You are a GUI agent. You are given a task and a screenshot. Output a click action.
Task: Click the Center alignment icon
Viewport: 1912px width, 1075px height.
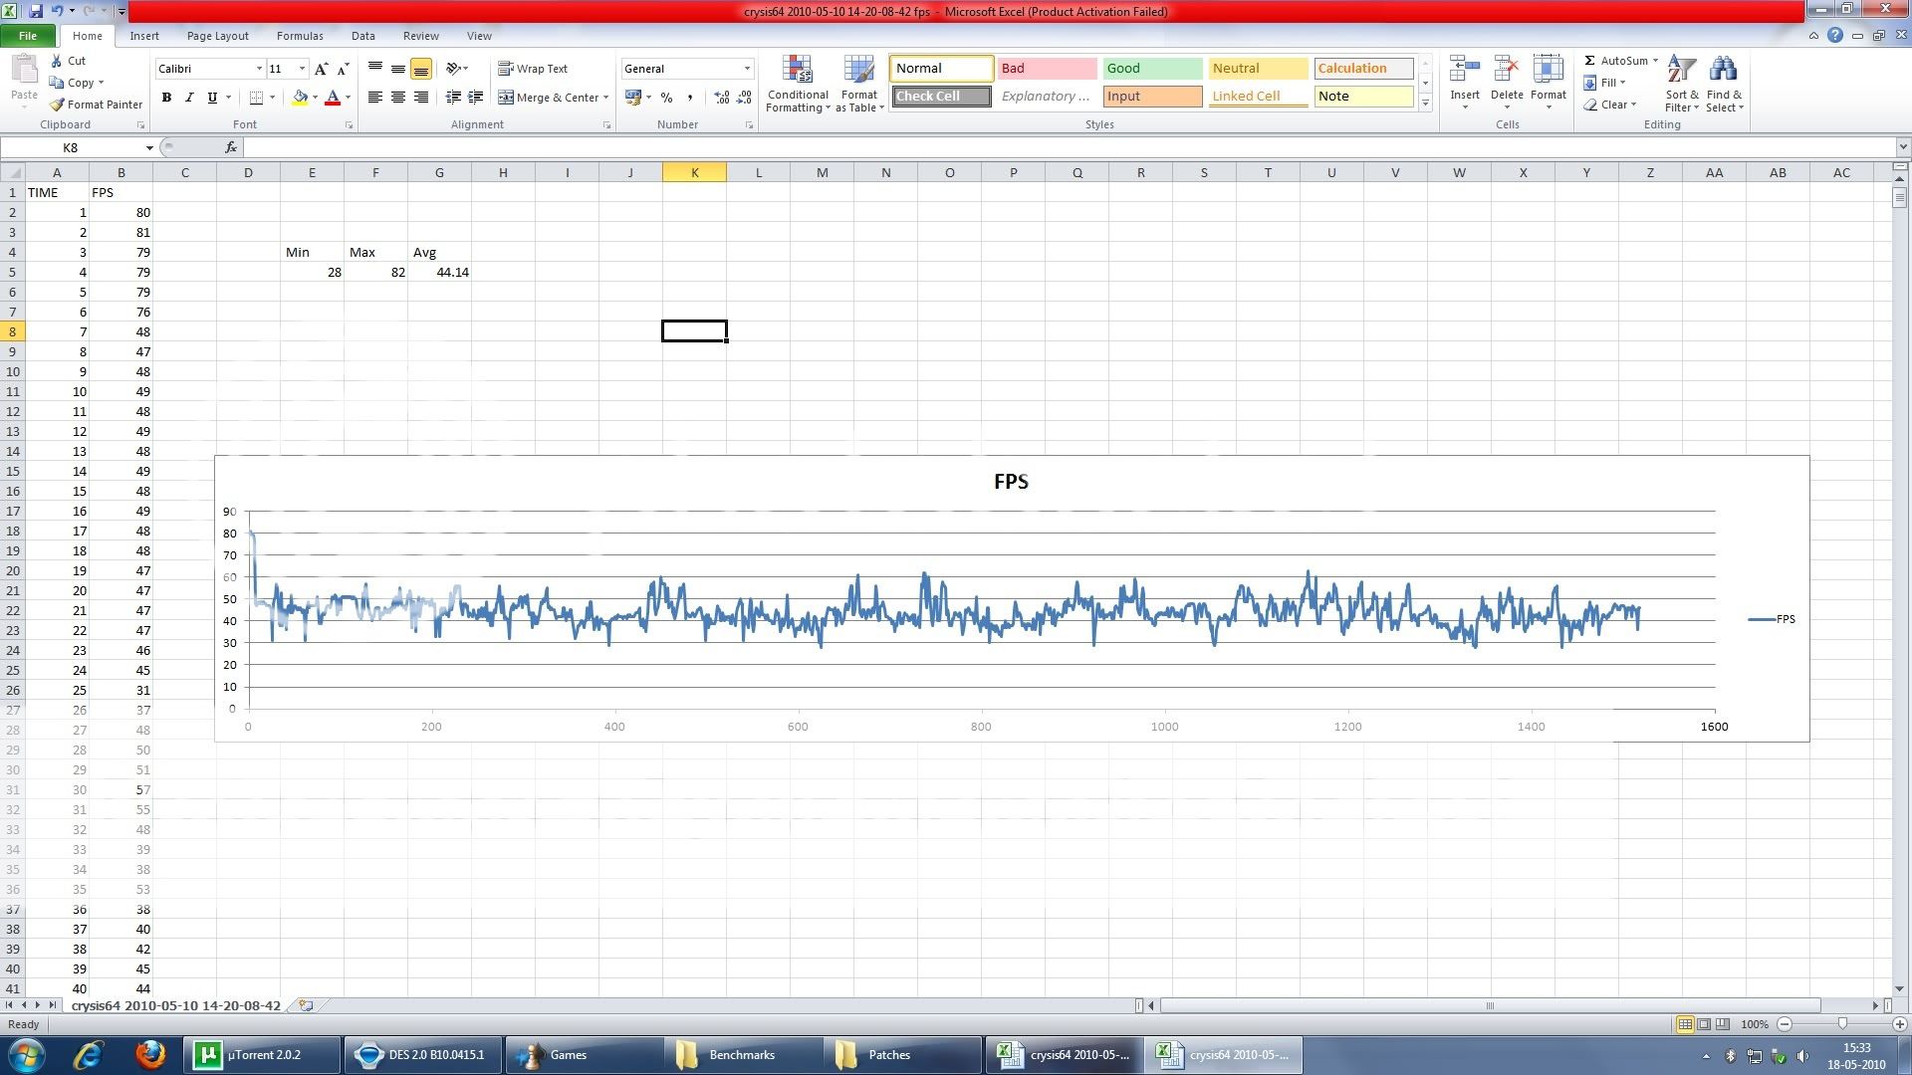coord(398,98)
